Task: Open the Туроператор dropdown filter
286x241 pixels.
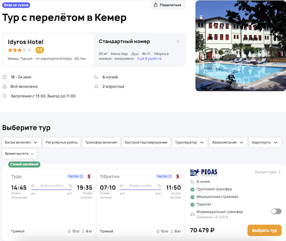Action: (x=190, y=142)
